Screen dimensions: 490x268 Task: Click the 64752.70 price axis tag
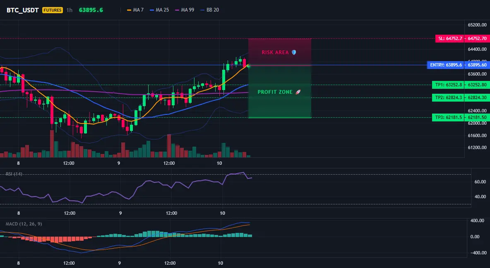point(477,39)
